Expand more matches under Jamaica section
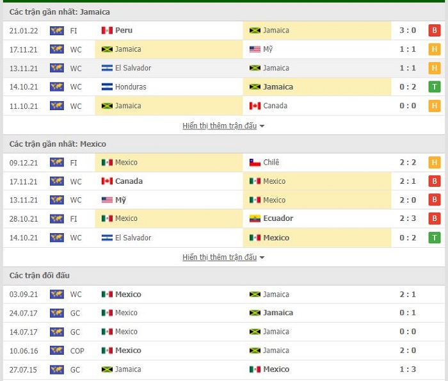Image resolution: width=448 pixels, height=381 pixels. [x=220, y=126]
